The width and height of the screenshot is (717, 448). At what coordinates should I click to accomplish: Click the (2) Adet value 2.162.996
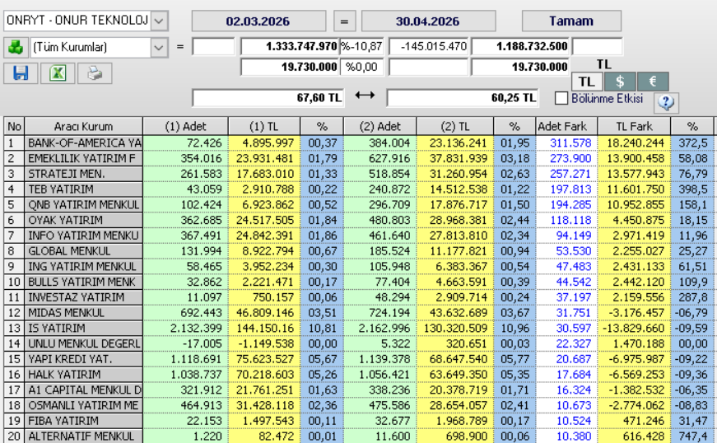(x=380, y=329)
